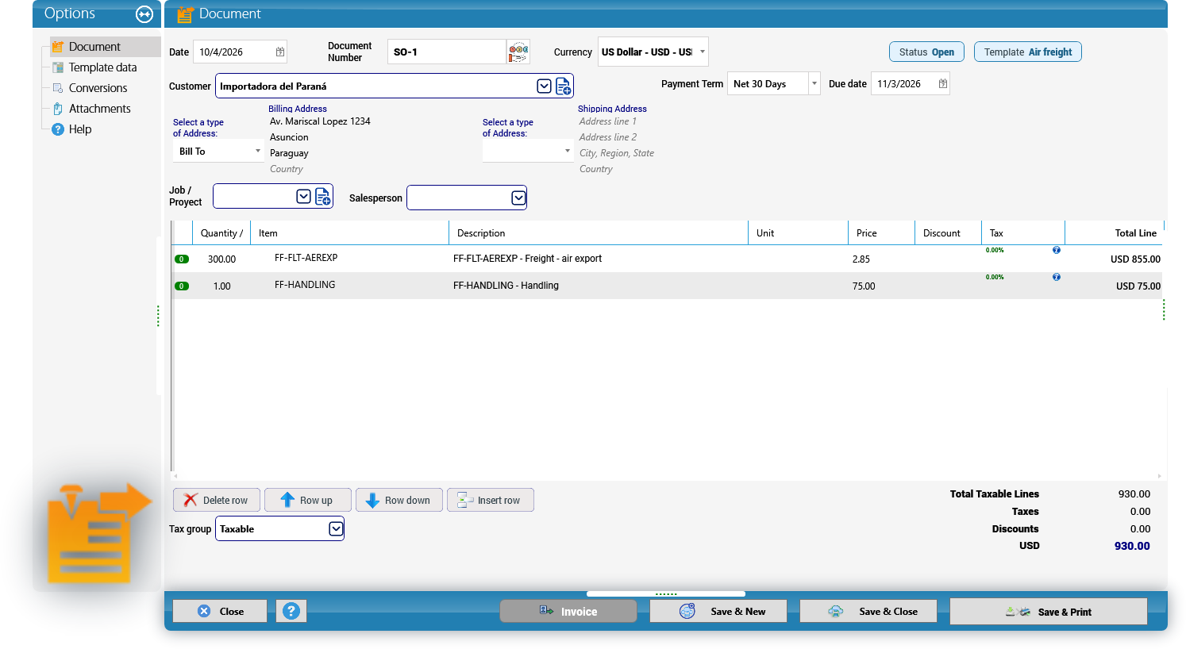Click the add new job/project icon
Screen dimensions: 1186x649
tap(323, 197)
